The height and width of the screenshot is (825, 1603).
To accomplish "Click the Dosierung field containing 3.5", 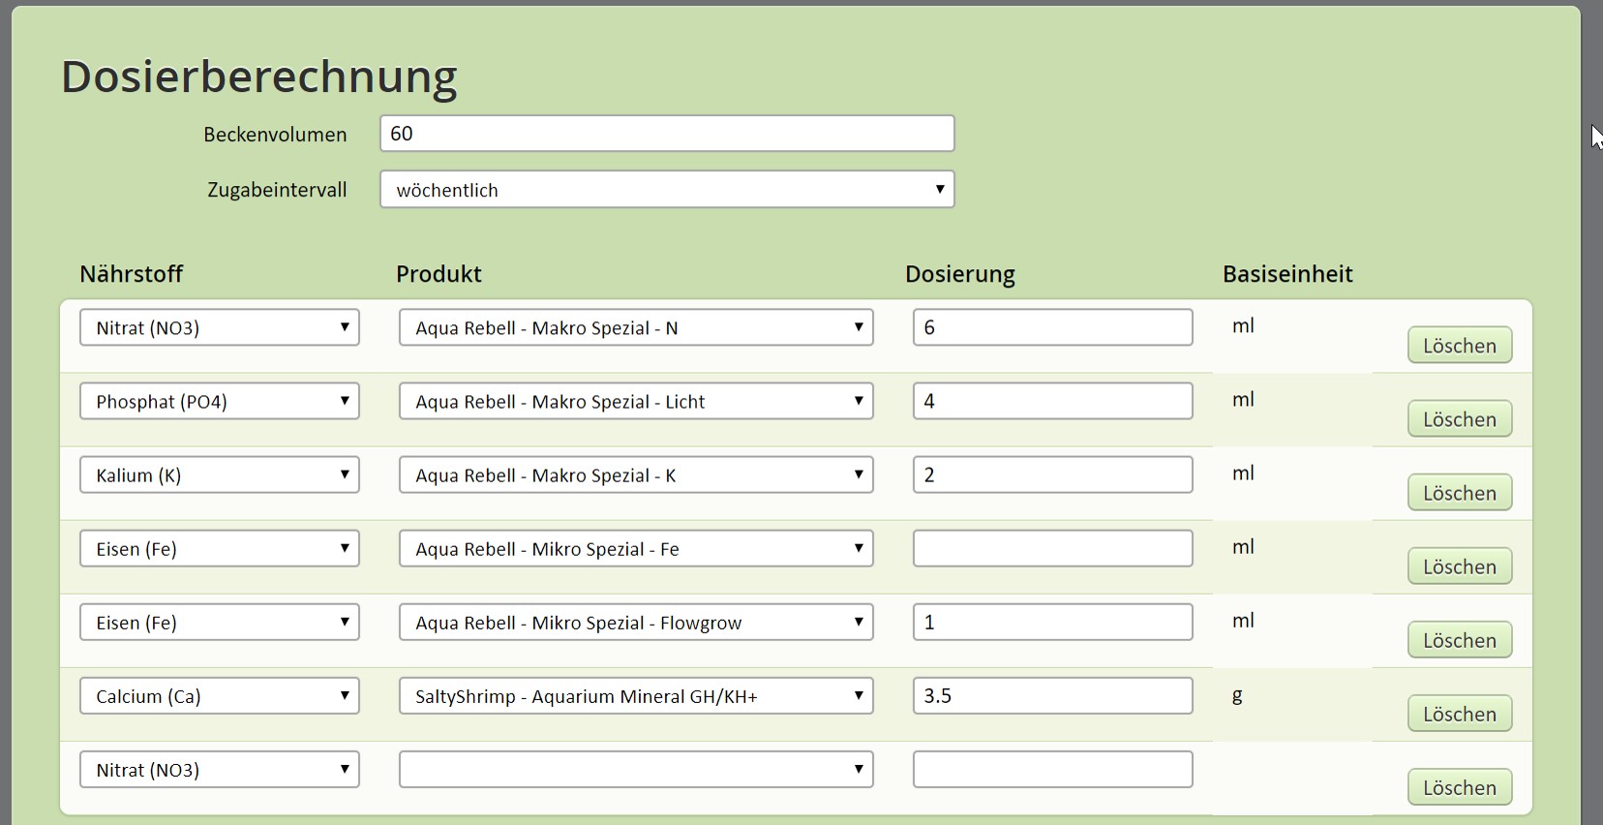I will coord(1052,695).
